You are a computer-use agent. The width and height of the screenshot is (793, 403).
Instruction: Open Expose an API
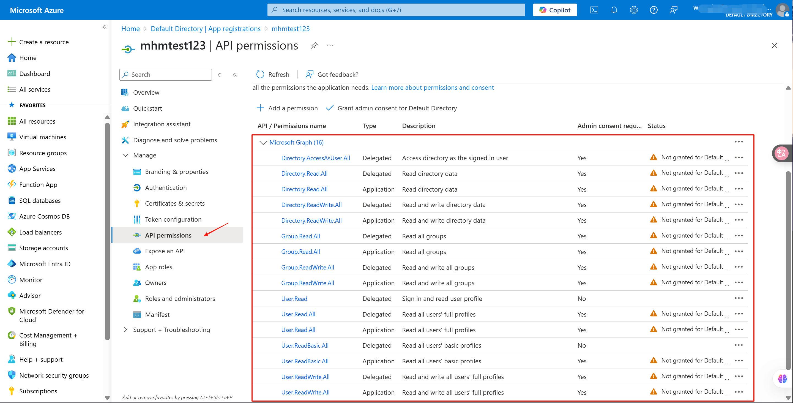165,251
